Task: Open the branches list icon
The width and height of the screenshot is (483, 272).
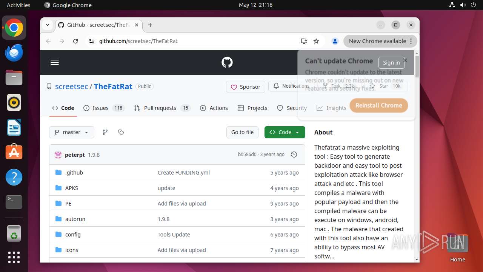Action: (x=105, y=132)
